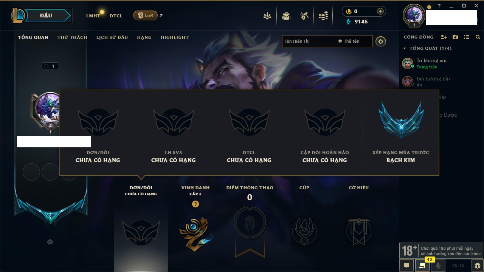Open the Vinh Danh question mark help

[x=195, y=204]
